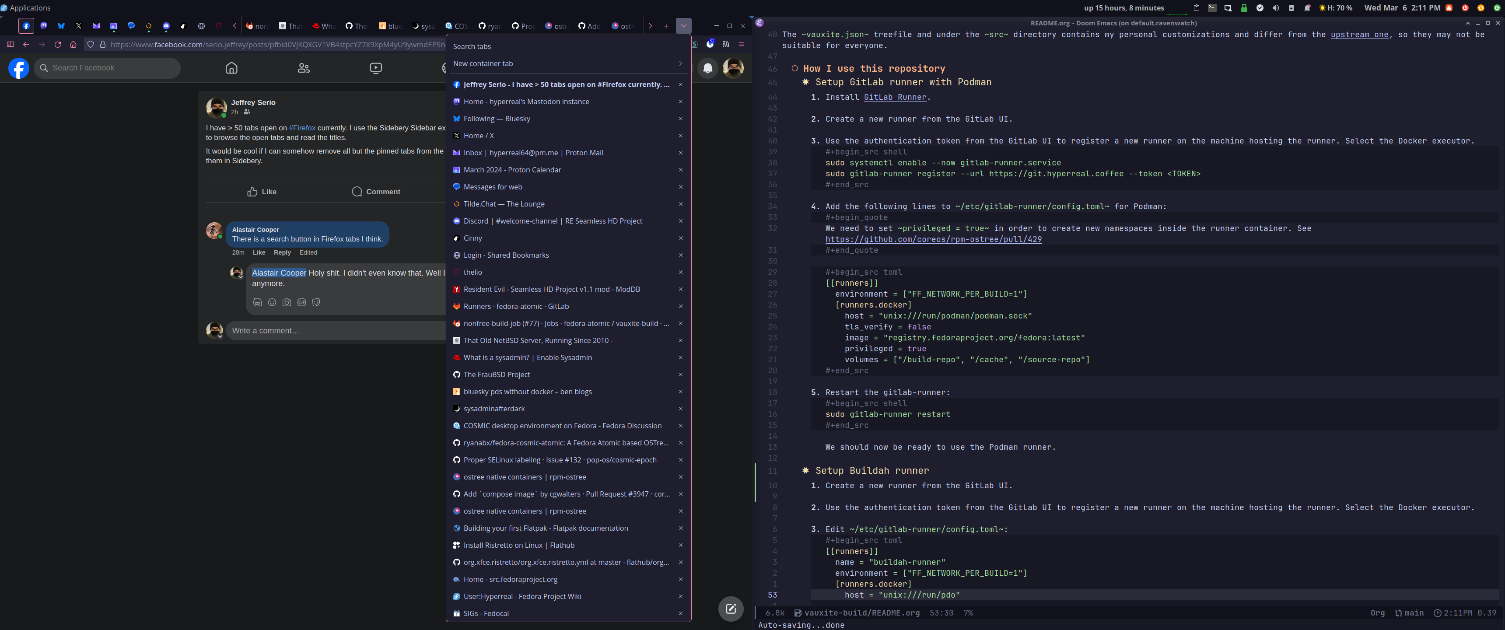Open volume control in system tray
This screenshot has width=1505, height=630.
(x=1275, y=8)
